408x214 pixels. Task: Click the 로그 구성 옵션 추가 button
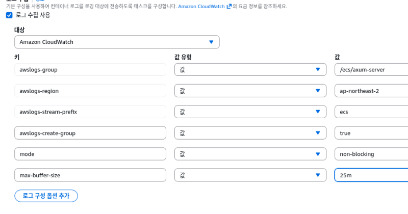pyautogui.click(x=46, y=196)
